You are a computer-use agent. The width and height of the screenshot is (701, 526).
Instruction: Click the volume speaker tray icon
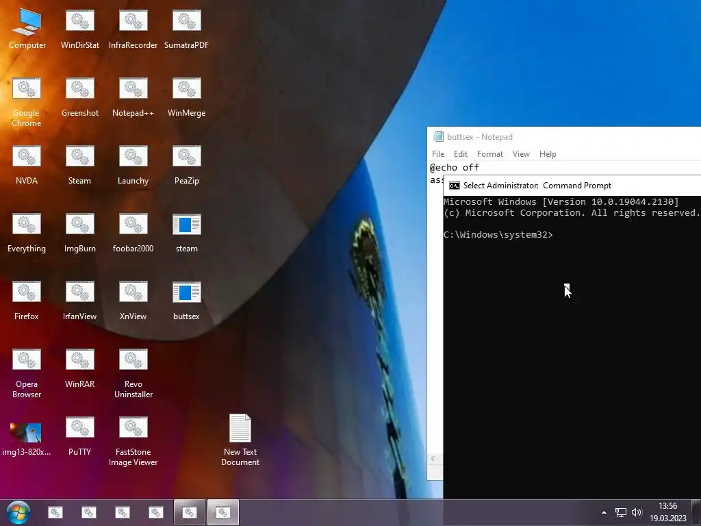[x=637, y=512]
